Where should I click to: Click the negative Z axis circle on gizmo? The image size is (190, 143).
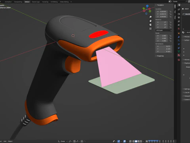tap(146, 14)
